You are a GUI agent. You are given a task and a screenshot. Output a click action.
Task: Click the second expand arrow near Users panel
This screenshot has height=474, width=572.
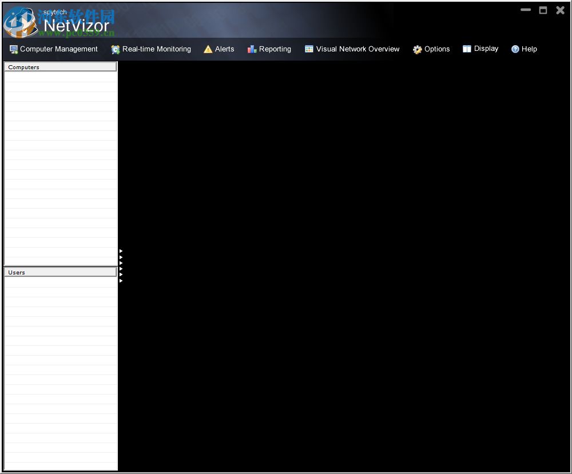[x=120, y=256]
